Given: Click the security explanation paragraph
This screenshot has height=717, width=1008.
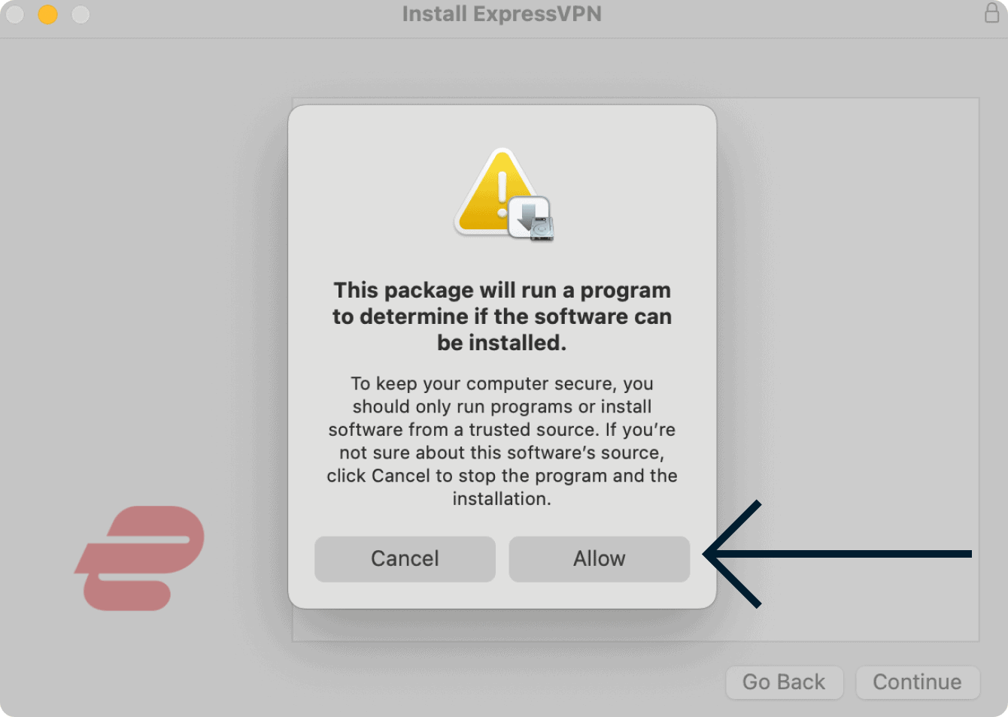Looking at the screenshot, I should [502, 441].
